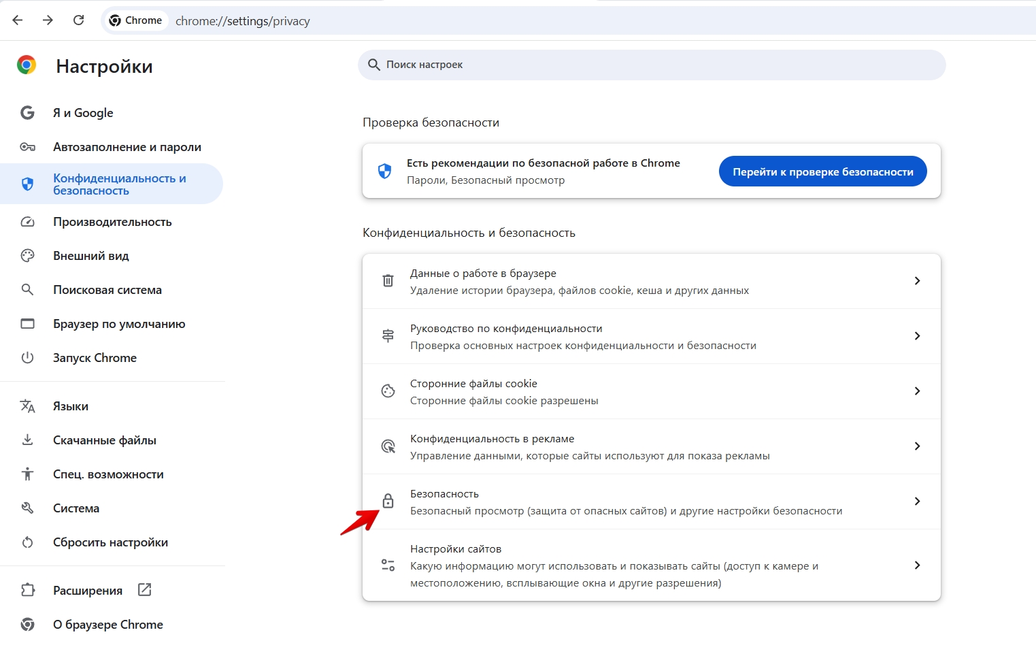Screen dimensions: 1036x658
Task: Switch to Производительность in the sidebar
Action: (x=112, y=222)
